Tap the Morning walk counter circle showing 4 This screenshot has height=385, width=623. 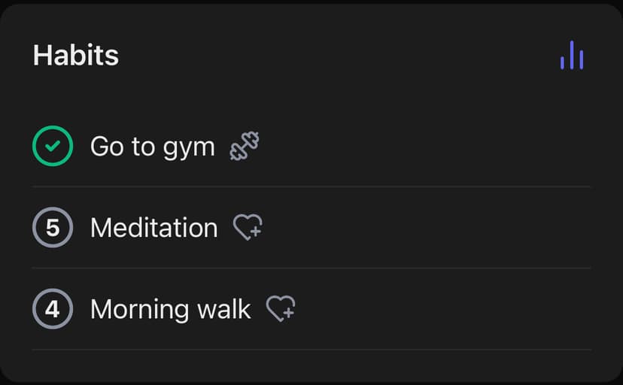click(53, 308)
